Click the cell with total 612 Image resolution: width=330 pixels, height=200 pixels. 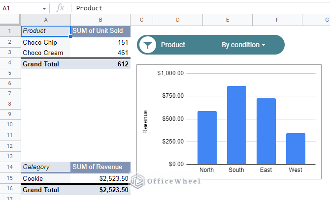click(x=100, y=64)
